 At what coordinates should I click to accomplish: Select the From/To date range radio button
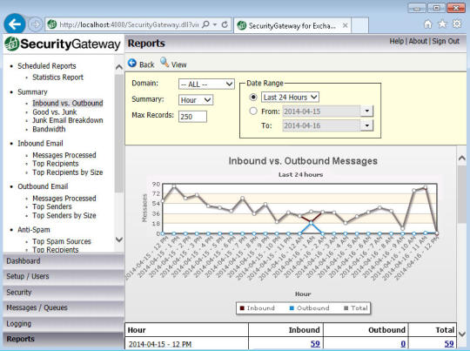[x=253, y=111]
